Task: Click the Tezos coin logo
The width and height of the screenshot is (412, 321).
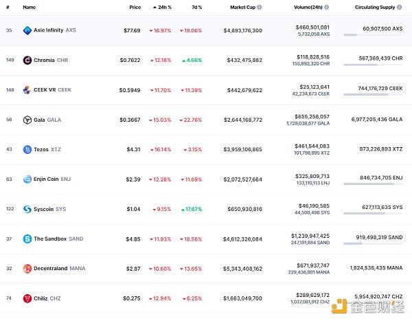Action: pyautogui.click(x=27, y=149)
